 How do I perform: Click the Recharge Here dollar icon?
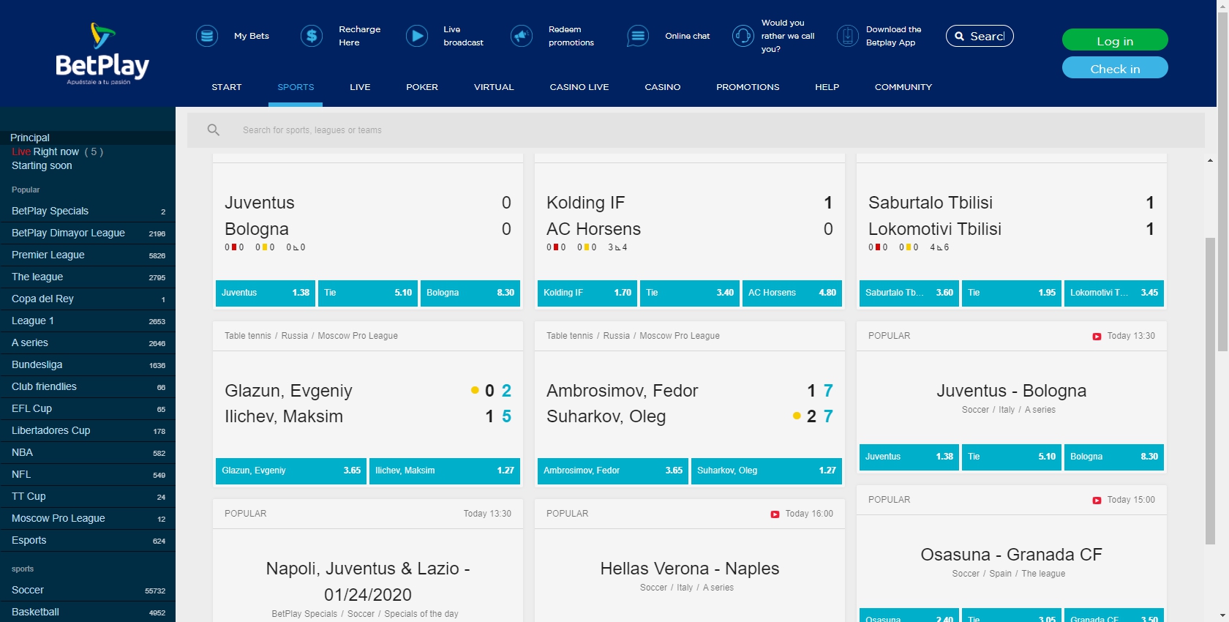coord(312,35)
